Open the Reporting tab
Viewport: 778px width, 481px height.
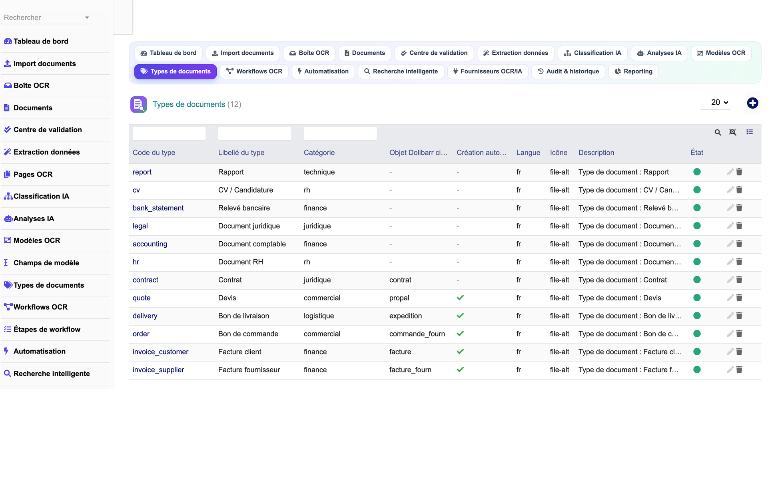coord(633,72)
